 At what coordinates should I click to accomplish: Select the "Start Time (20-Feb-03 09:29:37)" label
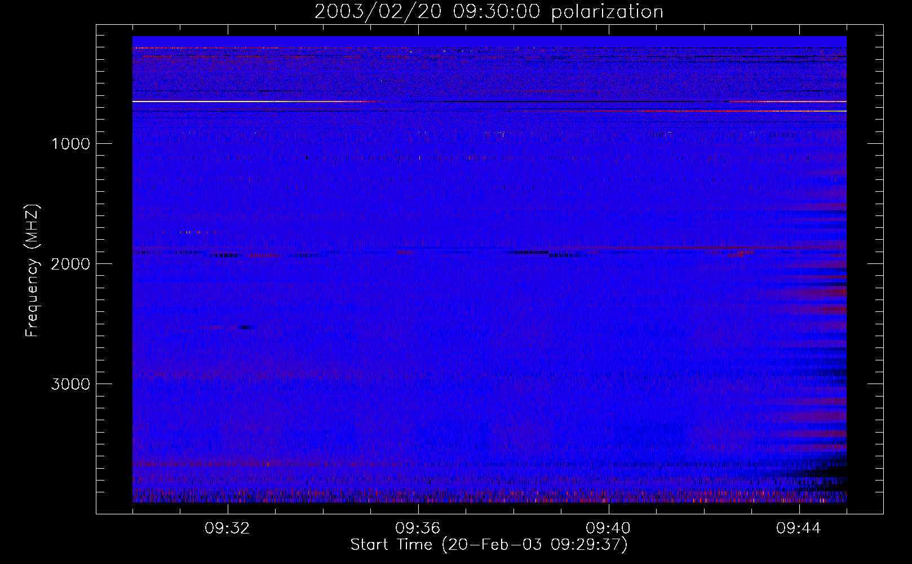[x=489, y=545]
